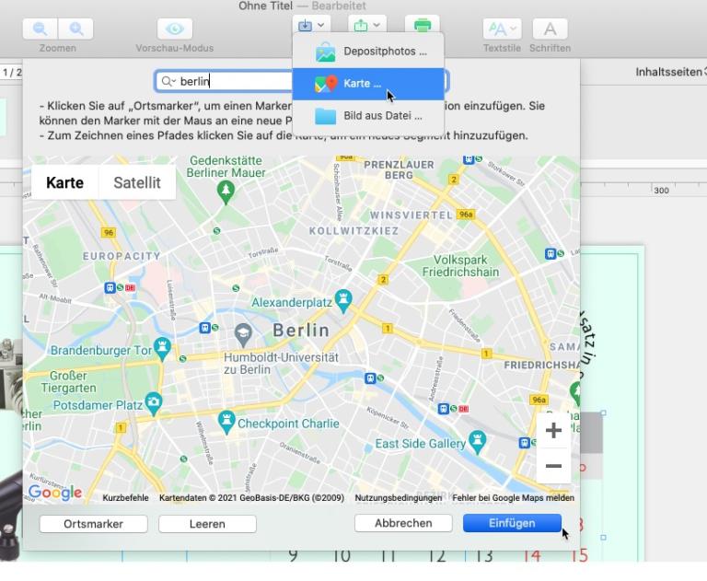The image size is (707, 581).
Task: Choose Bild aus Datei menu entry
Action: (368, 115)
